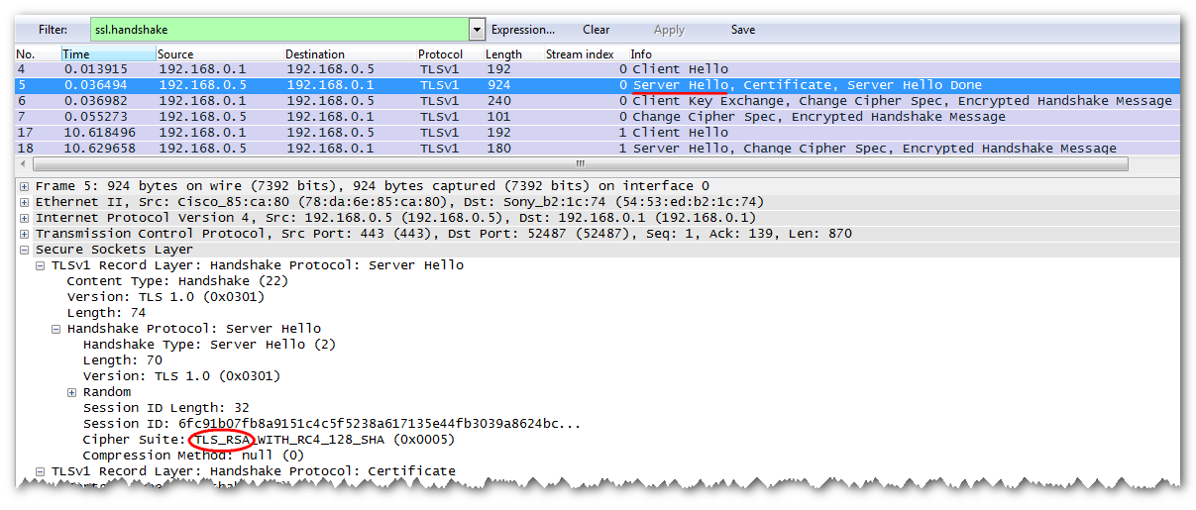1196x510 pixels.
Task: Apply the display filter
Action: [669, 30]
